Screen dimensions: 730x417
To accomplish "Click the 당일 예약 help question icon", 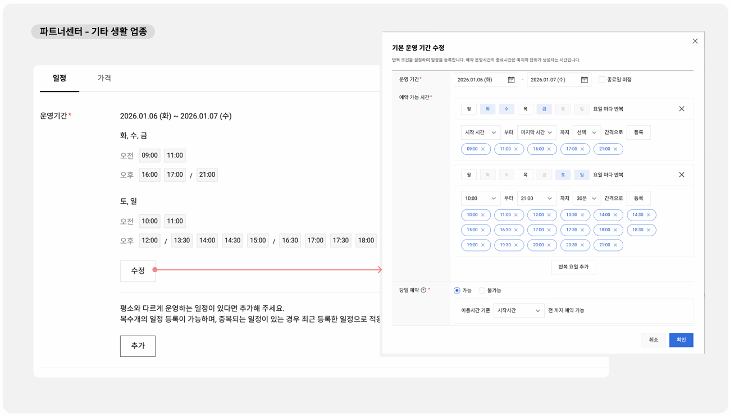I will pos(423,291).
